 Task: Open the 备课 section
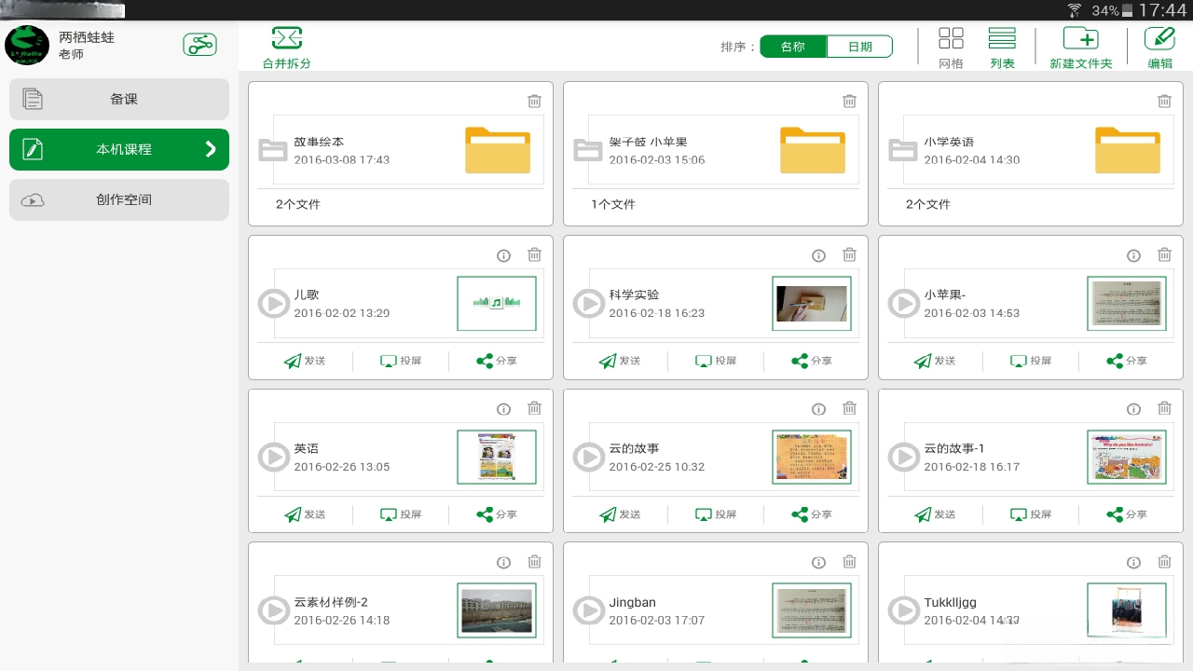[119, 99]
